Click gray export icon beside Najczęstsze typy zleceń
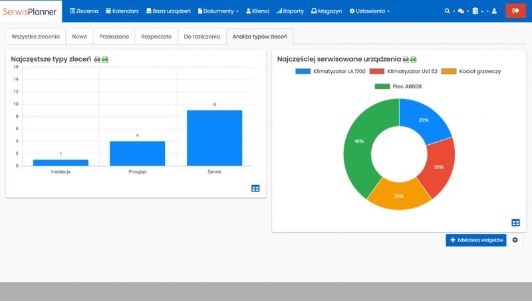This screenshot has height=301, width=532. [97, 60]
